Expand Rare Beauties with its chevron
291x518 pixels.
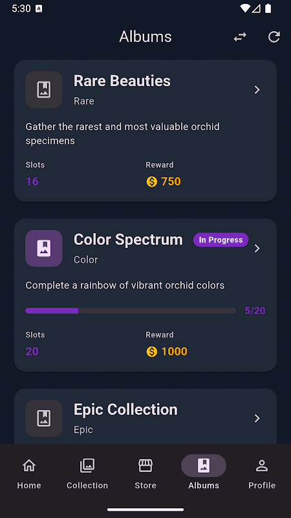pos(257,90)
